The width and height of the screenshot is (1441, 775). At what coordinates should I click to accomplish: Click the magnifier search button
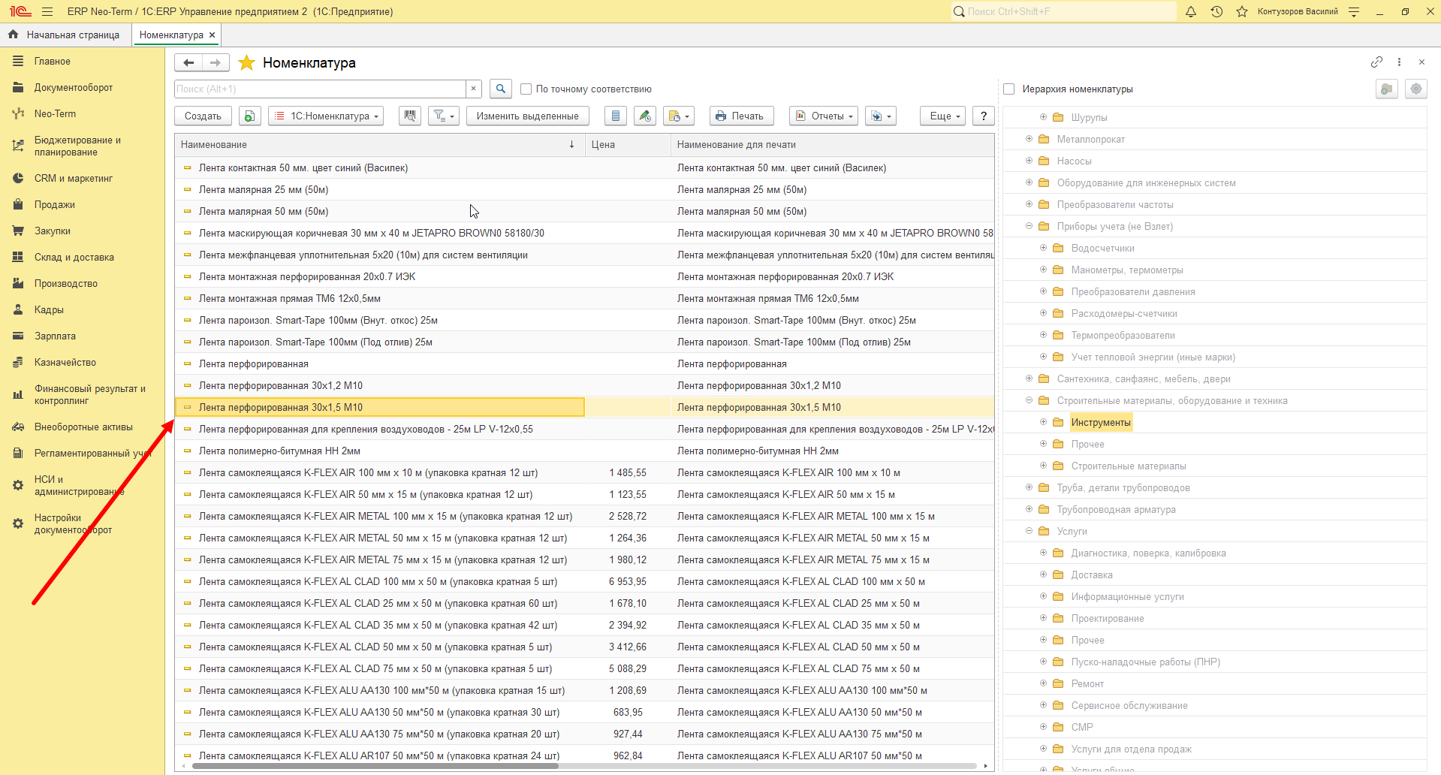coord(501,89)
